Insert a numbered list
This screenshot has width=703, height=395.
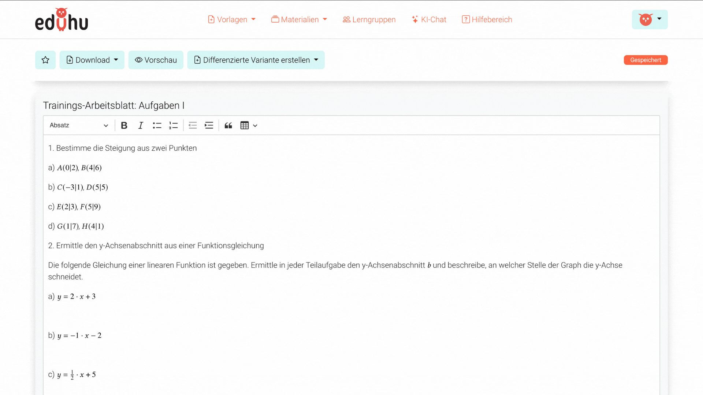(x=173, y=125)
